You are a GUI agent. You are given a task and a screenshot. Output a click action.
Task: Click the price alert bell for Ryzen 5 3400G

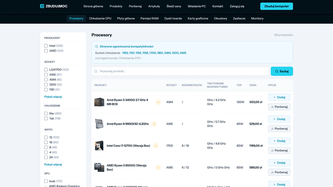click(x=158, y=102)
